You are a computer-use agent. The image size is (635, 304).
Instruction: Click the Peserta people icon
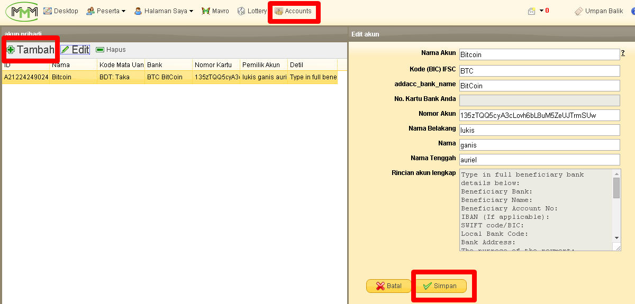tap(90, 11)
